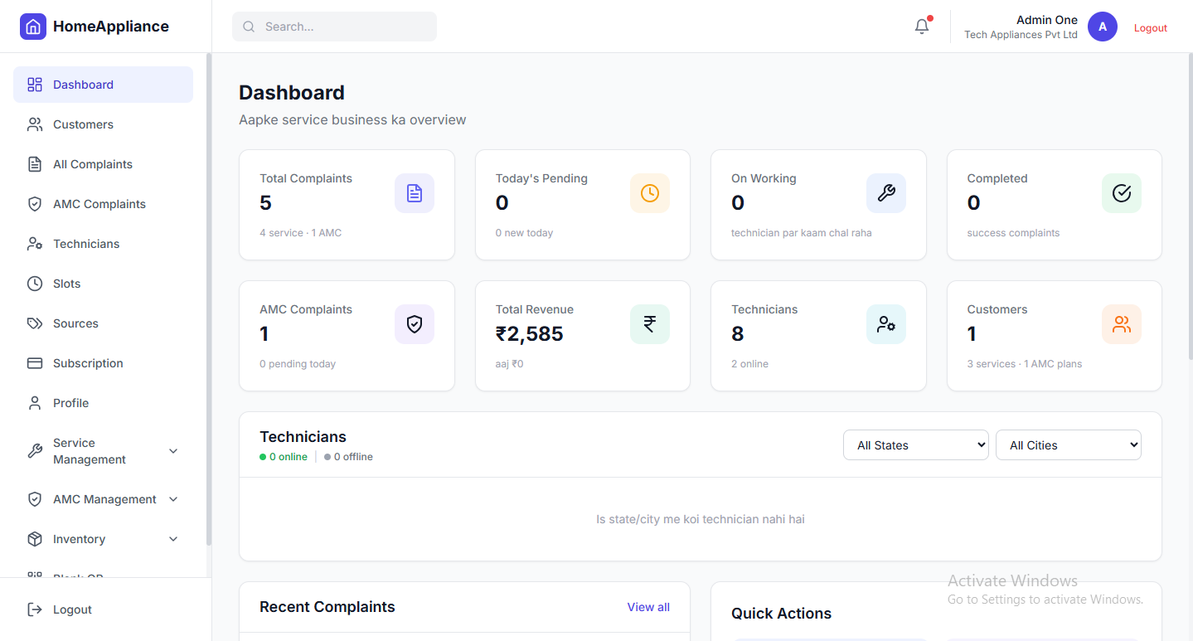Viewport: 1193px width, 641px height.
Task: Click the Total Revenue rupee icon
Action: click(650, 324)
